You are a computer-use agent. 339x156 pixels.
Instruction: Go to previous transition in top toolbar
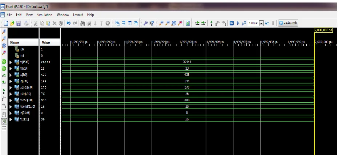[197, 23]
